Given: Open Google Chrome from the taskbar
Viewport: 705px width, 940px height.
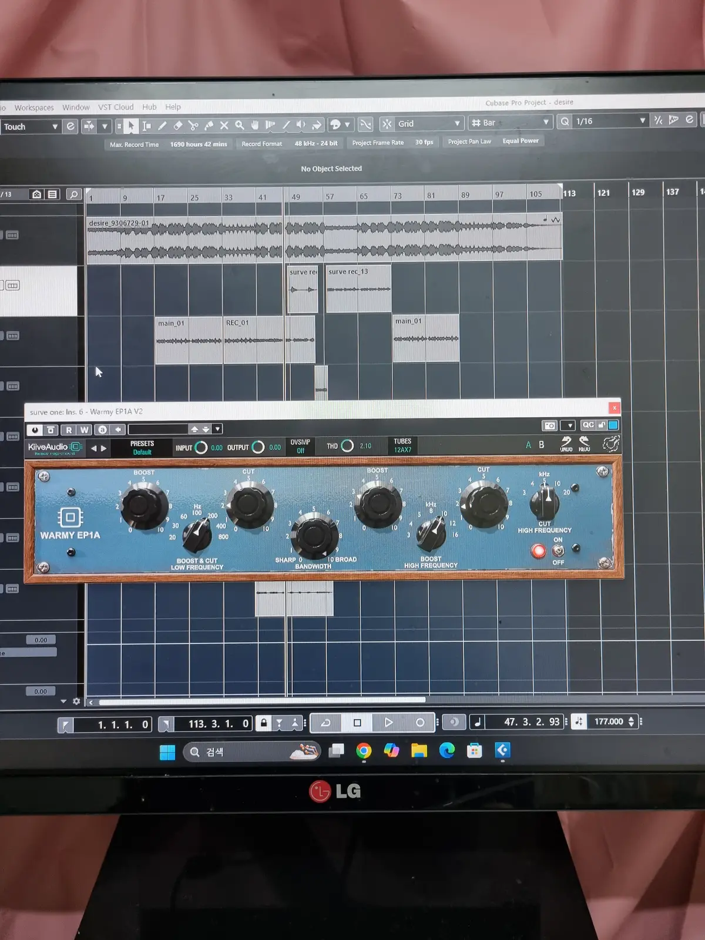Looking at the screenshot, I should point(364,751).
